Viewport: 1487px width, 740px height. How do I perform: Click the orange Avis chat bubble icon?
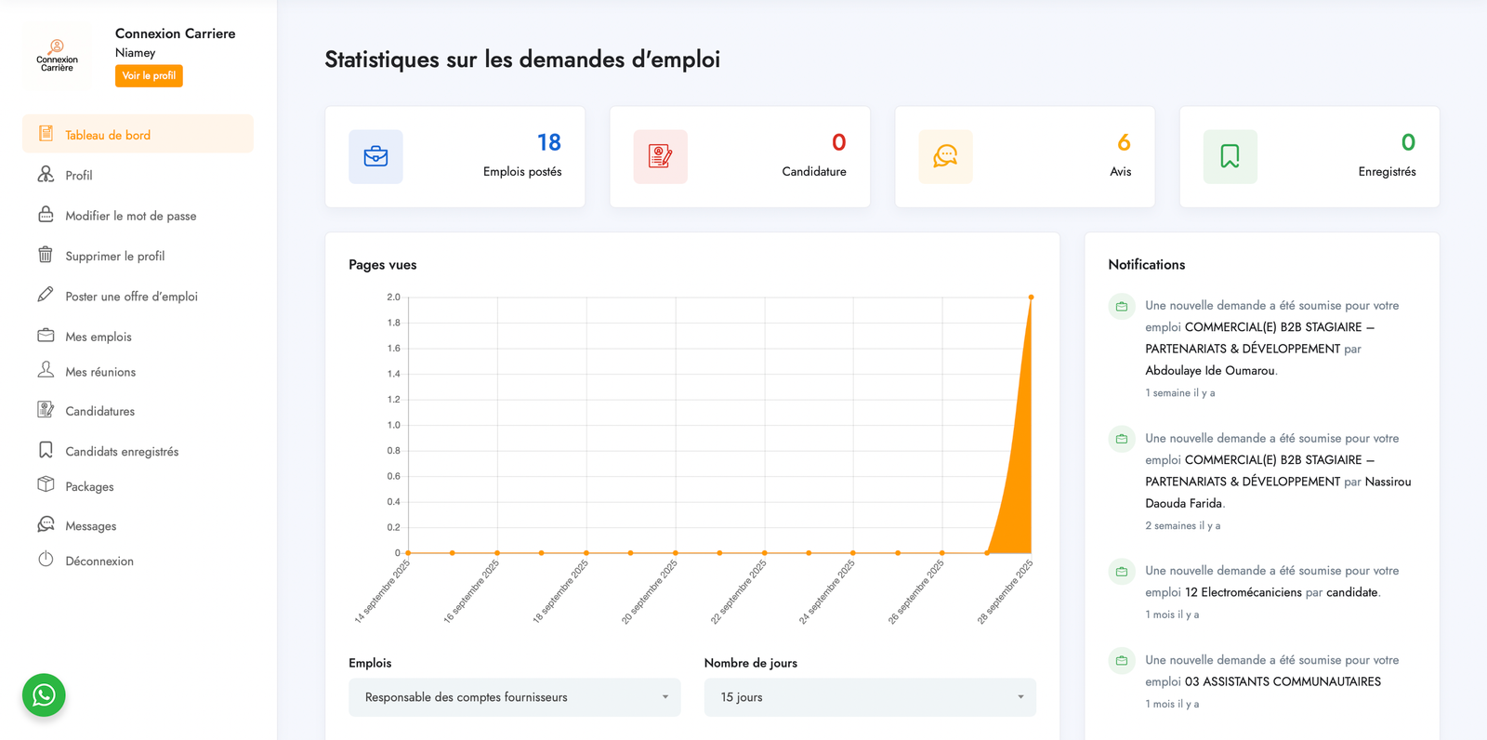(945, 156)
